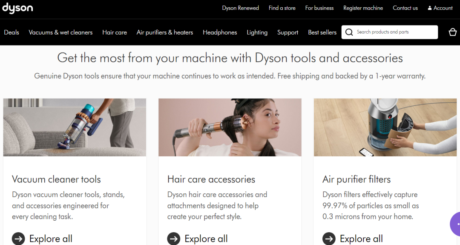Focus the Search products and parts field
The image size is (460, 245).
(x=390, y=32)
